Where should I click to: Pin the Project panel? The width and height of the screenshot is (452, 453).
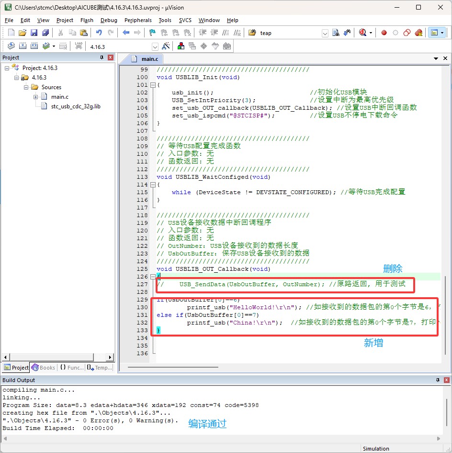[x=102, y=58]
